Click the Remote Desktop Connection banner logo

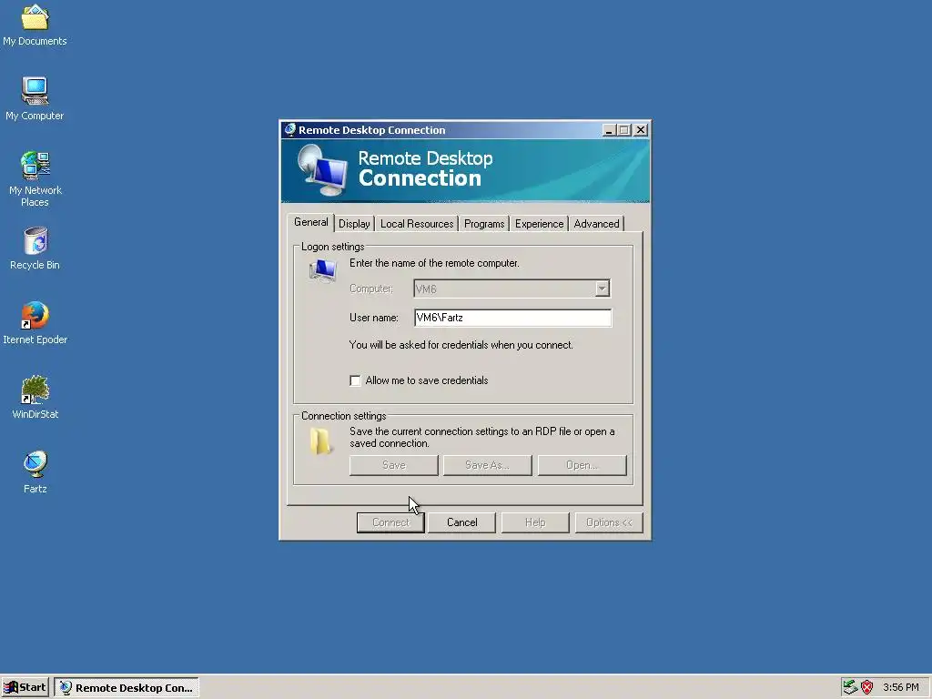coord(321,170)
